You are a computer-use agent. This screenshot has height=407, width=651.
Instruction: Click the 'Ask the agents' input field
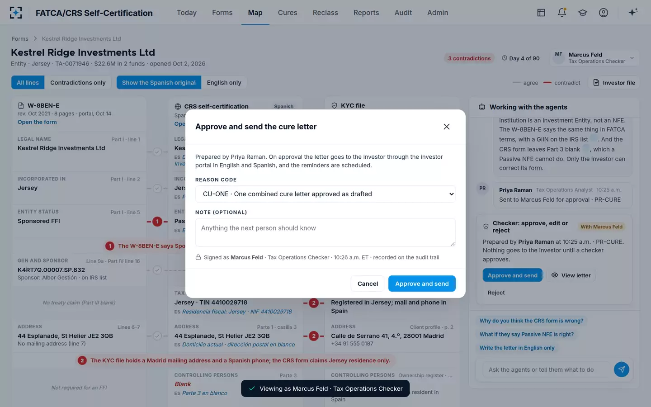click(546, 369)
